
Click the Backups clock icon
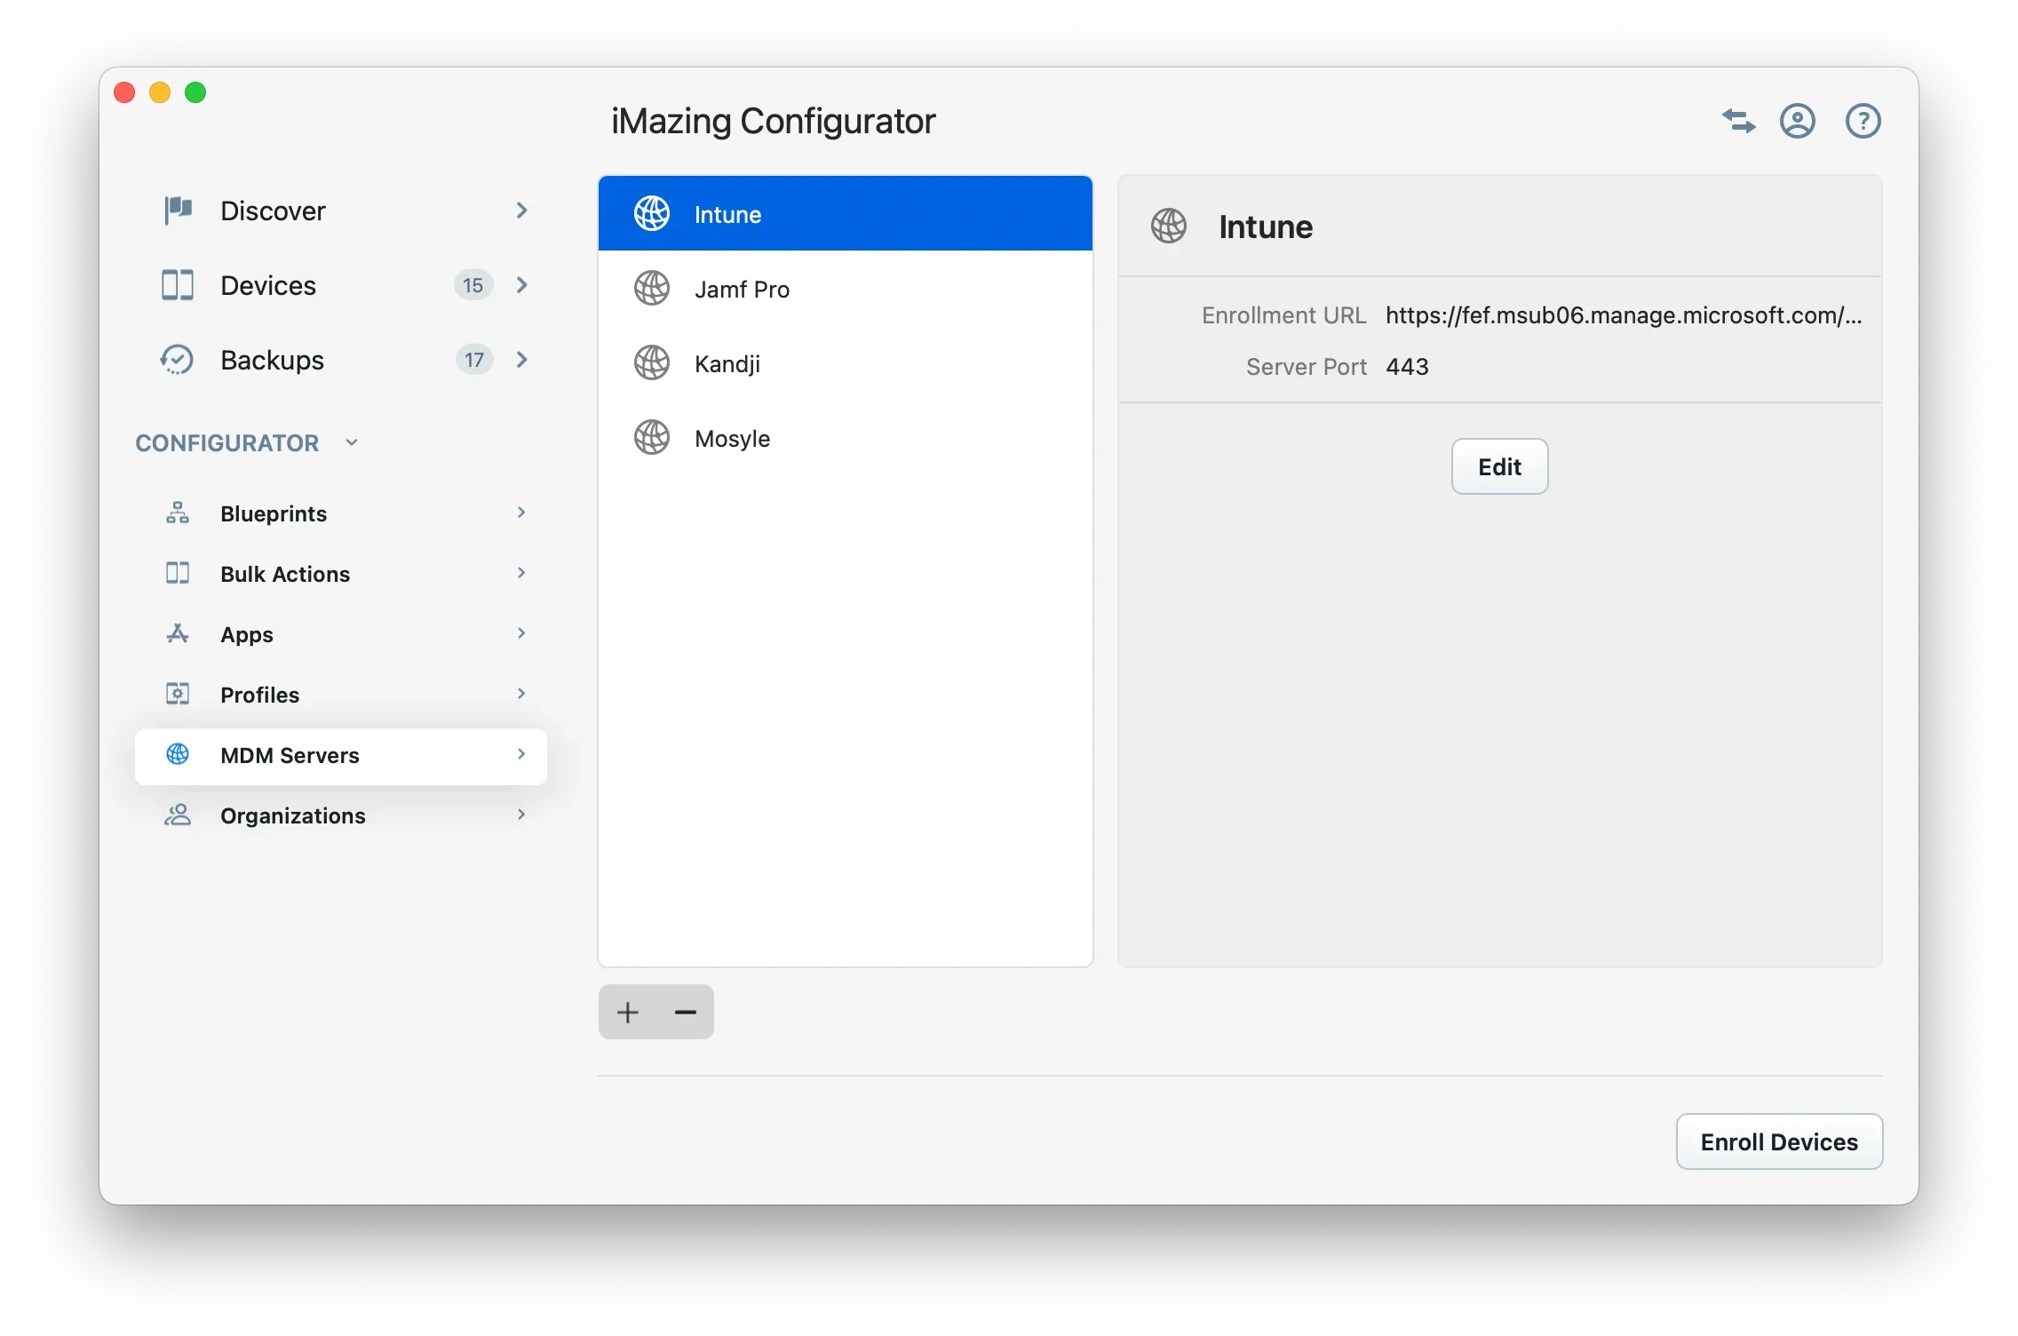(x=177, y=360)
